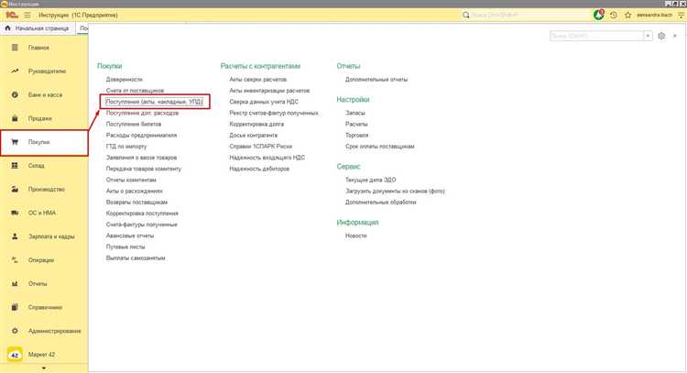The width and height of the screenshot is (687, 373).
Task: Open menu settings gear icon
Action: tap(661, 36)
